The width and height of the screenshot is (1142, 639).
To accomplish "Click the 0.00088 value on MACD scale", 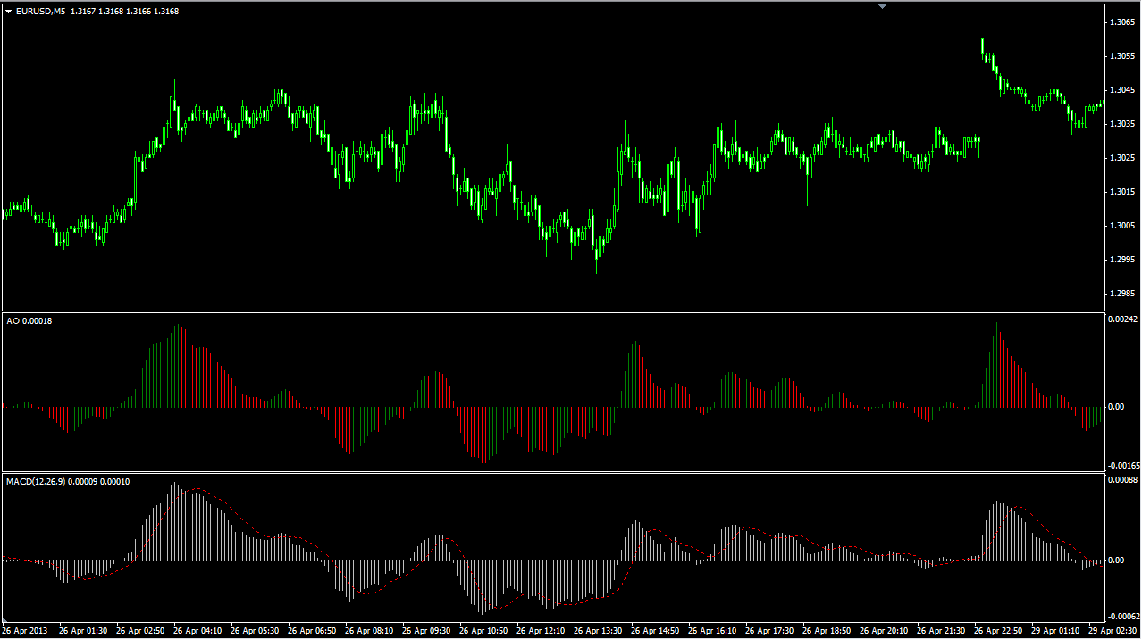I will (1122, 480).
